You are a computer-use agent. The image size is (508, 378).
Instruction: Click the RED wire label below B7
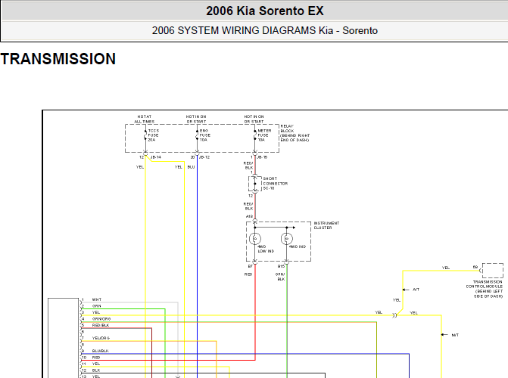pos(248,274)
